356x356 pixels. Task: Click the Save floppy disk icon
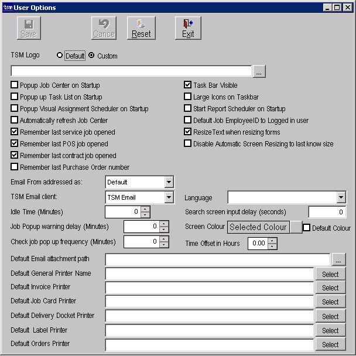[x=28, y=24]
